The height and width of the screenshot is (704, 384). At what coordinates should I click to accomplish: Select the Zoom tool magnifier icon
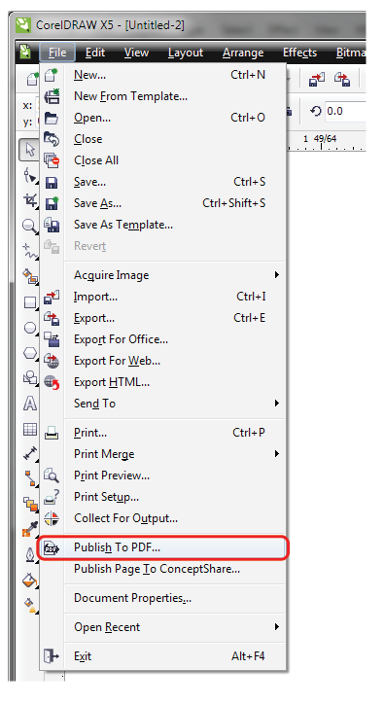(30, 226)
